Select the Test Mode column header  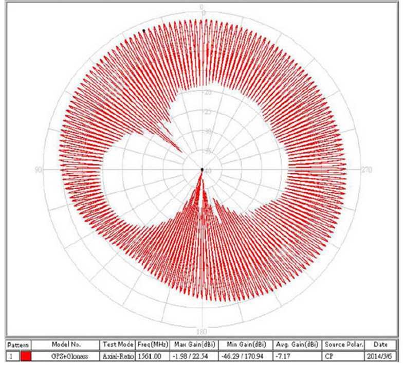117,344
